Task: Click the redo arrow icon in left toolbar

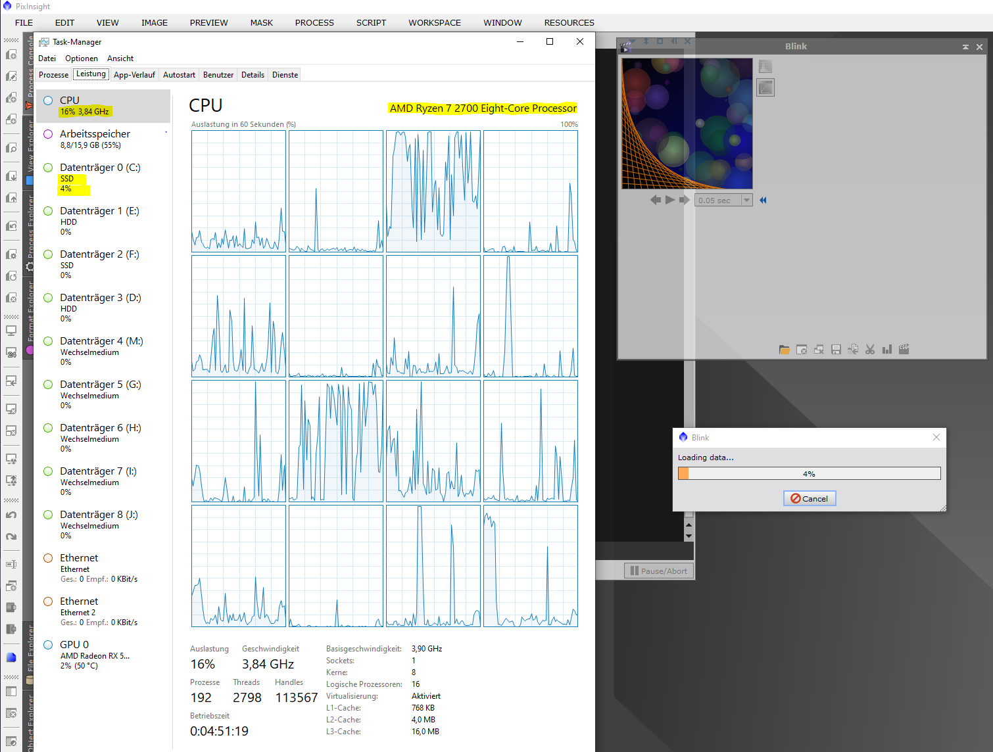Action: click(x=11, y=536)
